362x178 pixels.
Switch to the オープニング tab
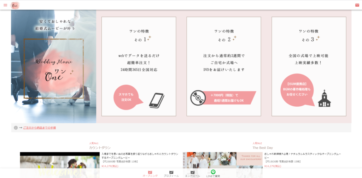pyautogui.click(x=150, y=174)
